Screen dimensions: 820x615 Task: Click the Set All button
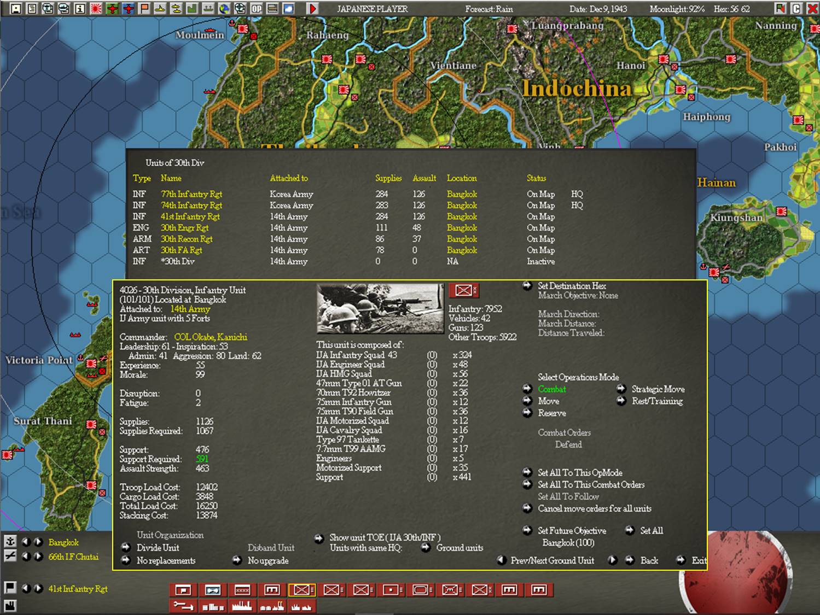pos(651,531)
